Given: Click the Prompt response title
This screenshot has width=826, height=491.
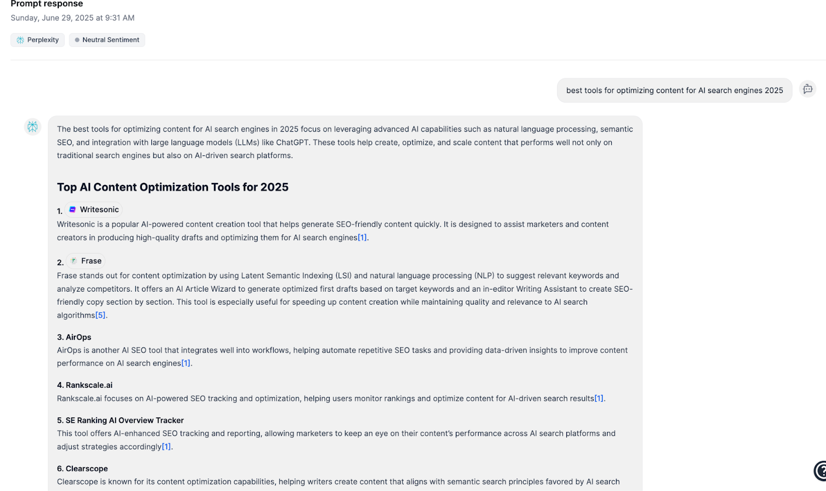Looking at the screenshot, I should (46, 4).
